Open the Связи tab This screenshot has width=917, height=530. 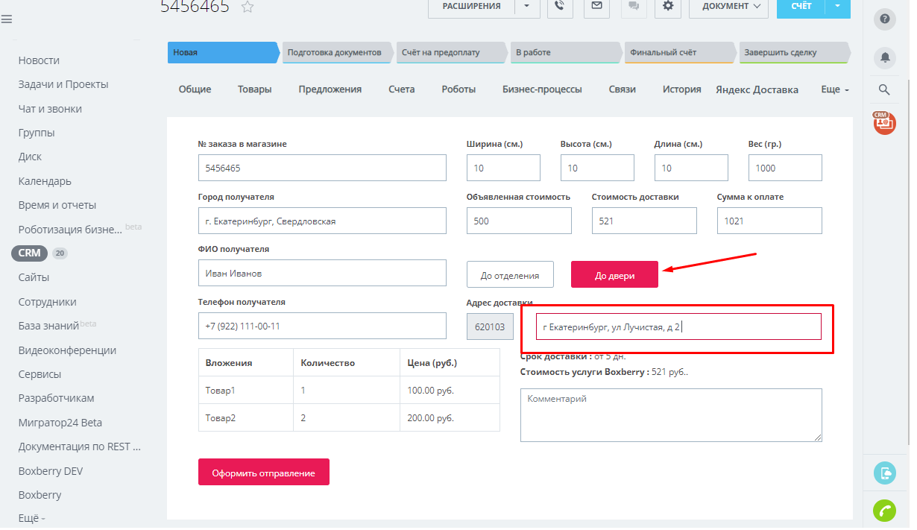tap(623, 89)
